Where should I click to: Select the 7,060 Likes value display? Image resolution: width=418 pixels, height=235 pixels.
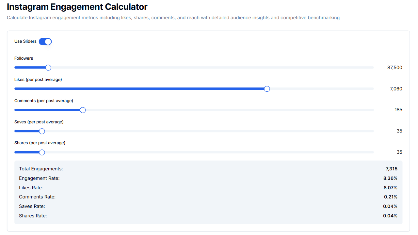point(395,88)
